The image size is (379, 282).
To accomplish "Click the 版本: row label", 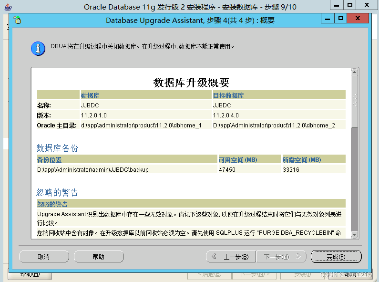I will (44, 115).
